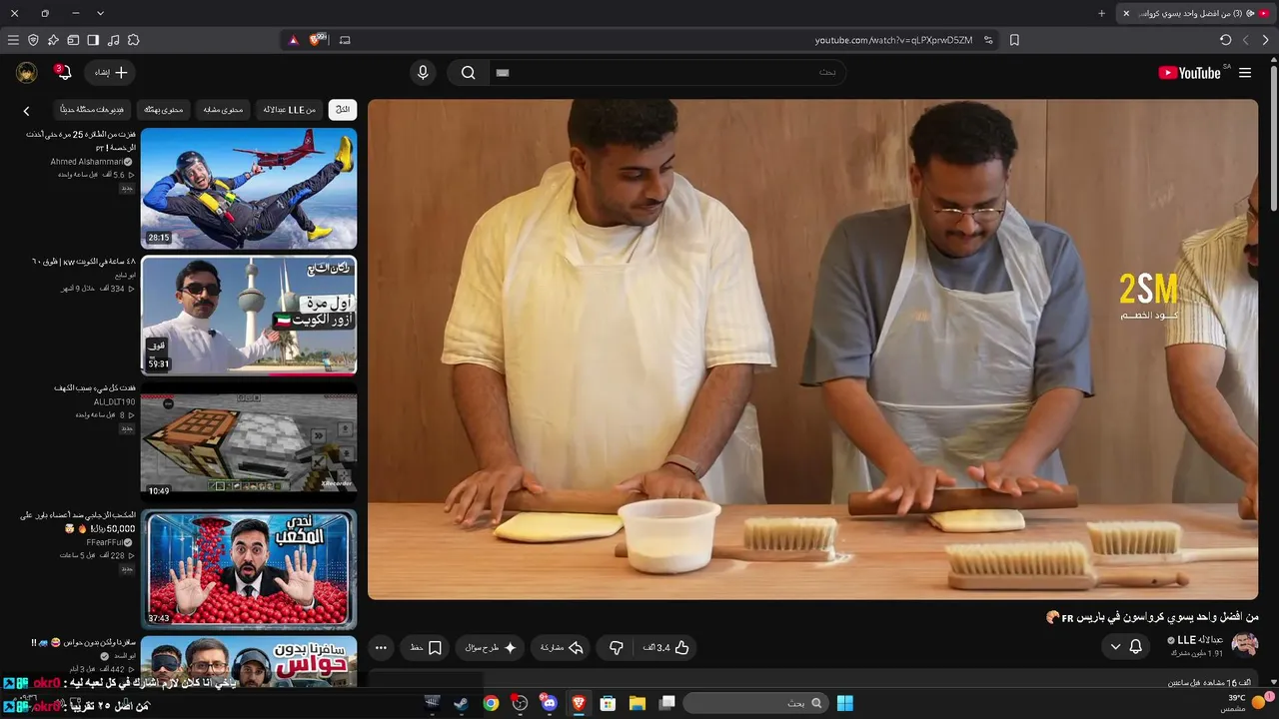This screenshot has height=719, width=1279.
Task: Open the YouTube guide hamburger menu
Action: pos(1245,73)
